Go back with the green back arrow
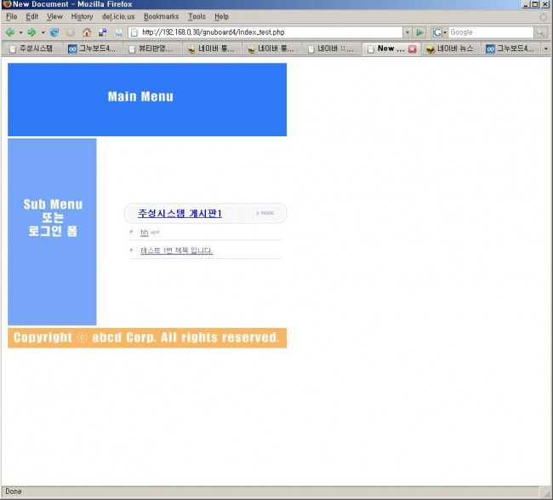 pyautogui.click(x=10, y=32)
